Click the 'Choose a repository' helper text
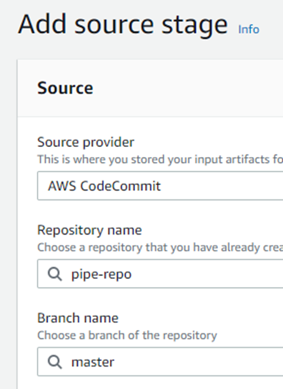This screenshot has width=283, height=389. click(160, 247)
